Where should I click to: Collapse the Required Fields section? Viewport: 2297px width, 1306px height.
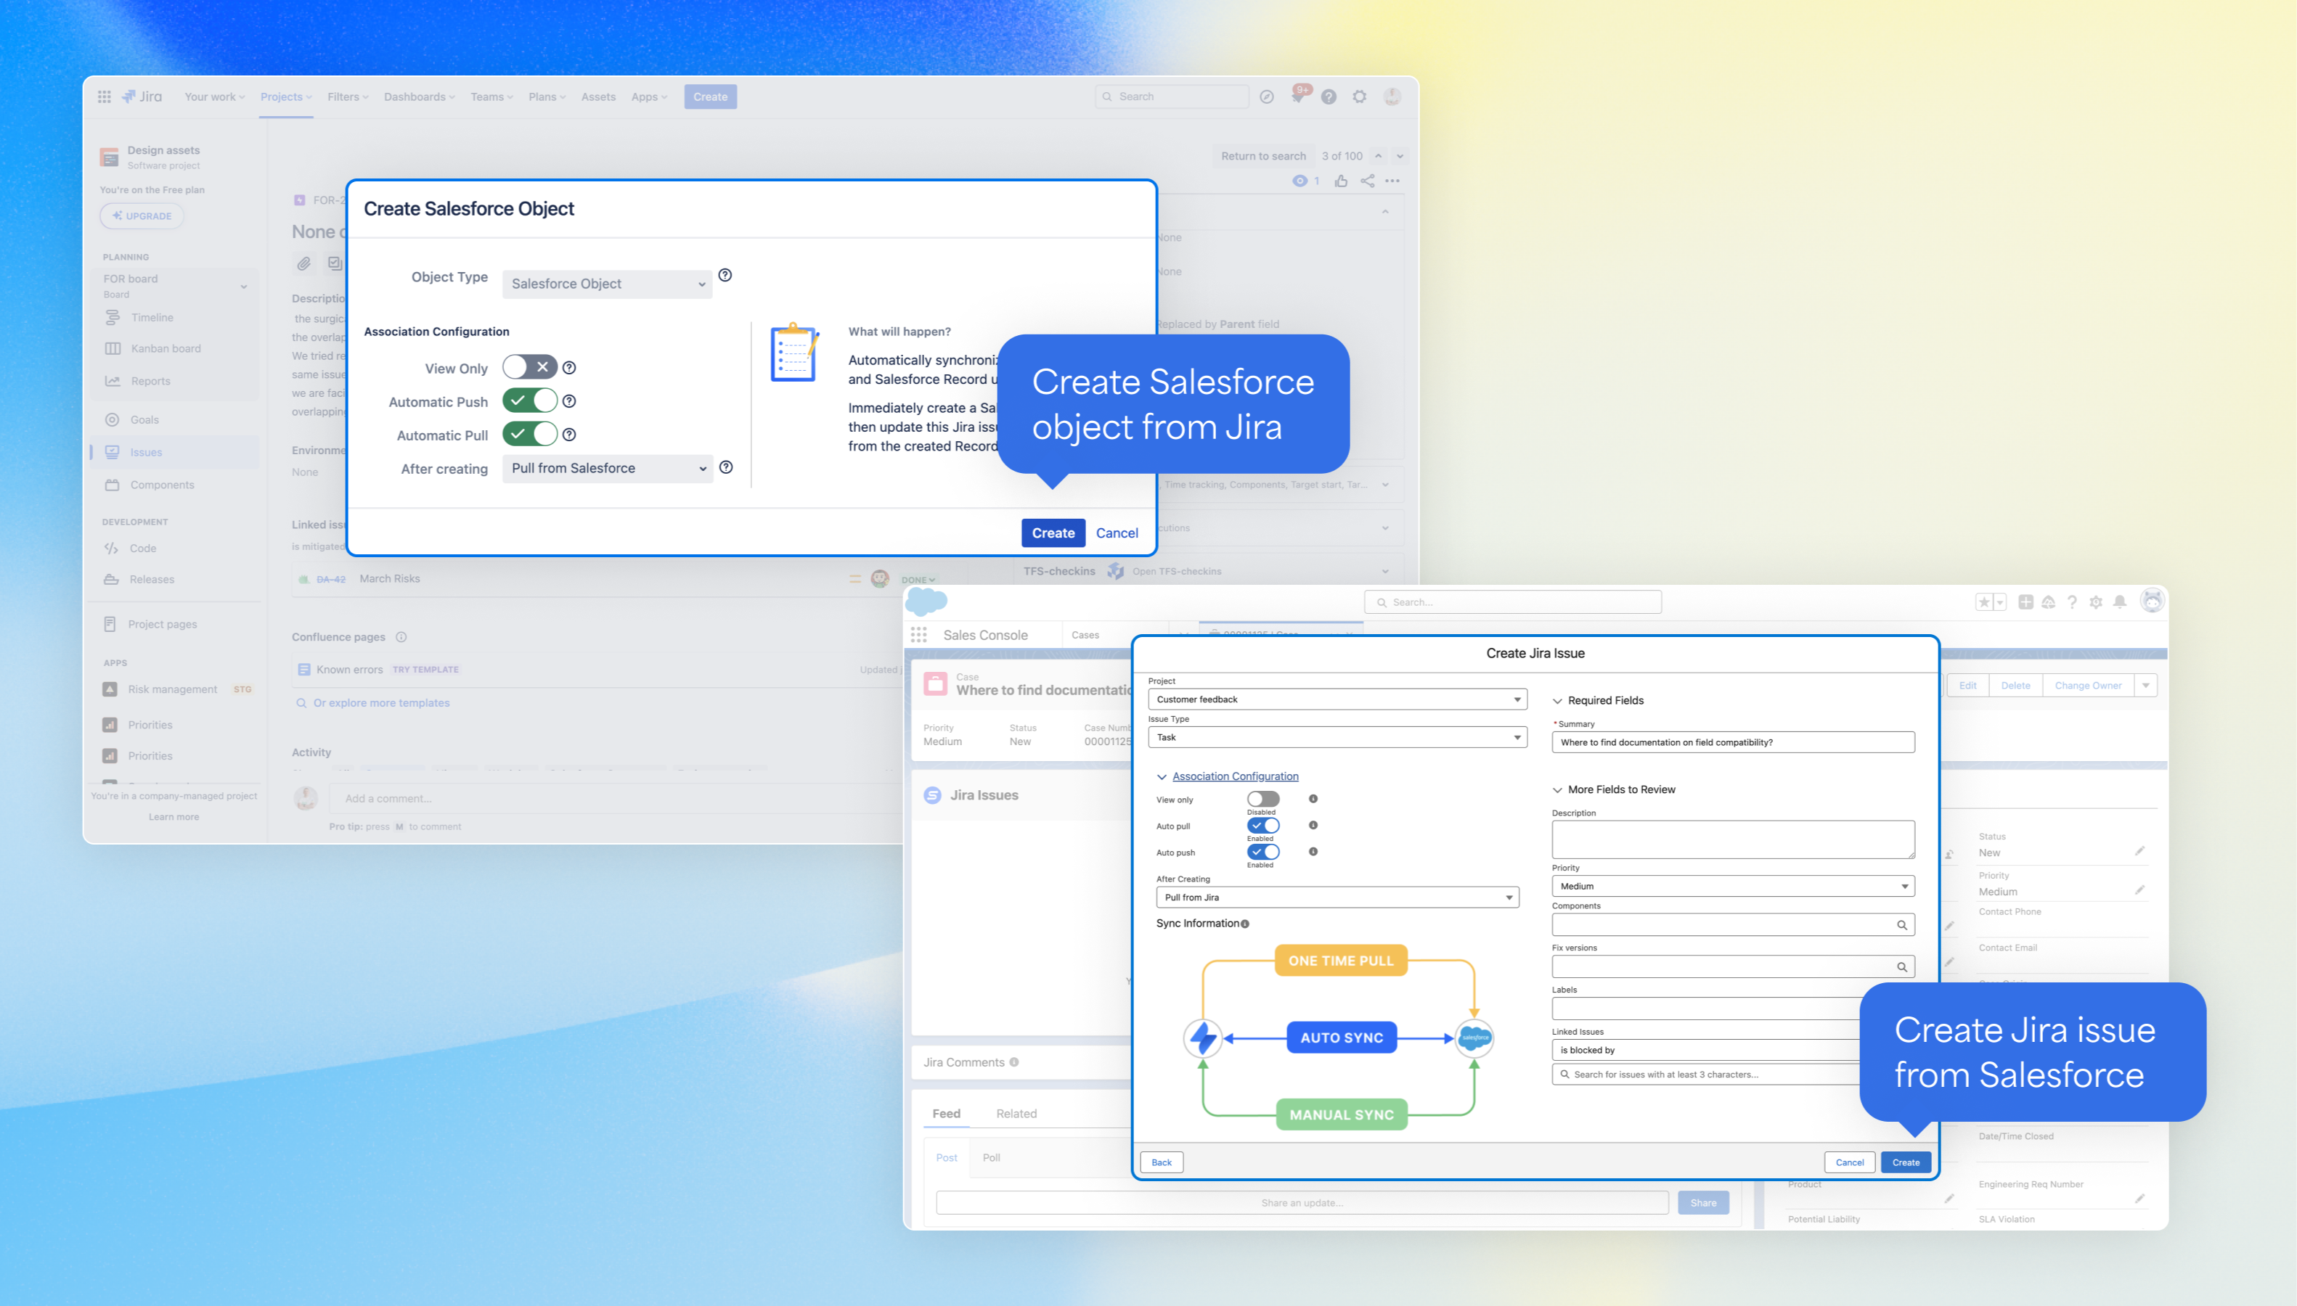point(1558,702)
